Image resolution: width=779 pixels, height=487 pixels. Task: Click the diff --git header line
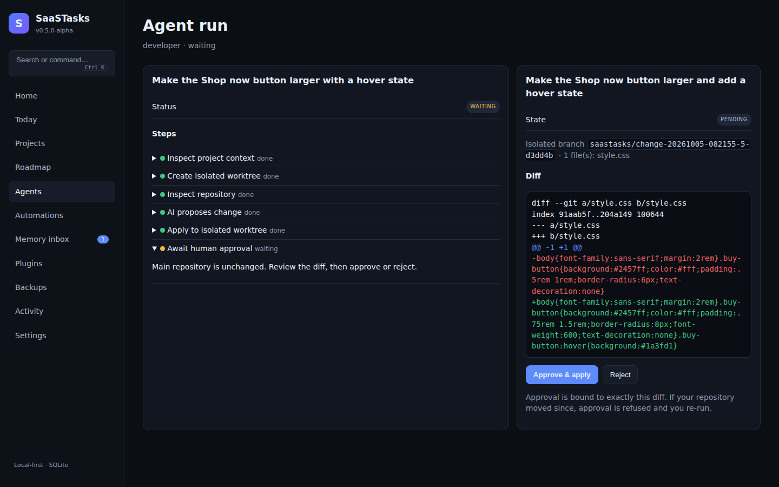click(x=609, y=203)
